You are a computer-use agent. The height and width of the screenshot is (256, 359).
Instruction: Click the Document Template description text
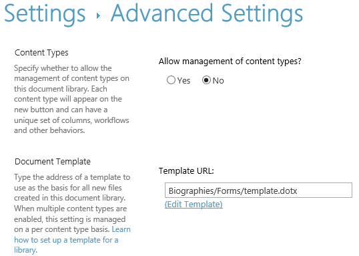72,203
